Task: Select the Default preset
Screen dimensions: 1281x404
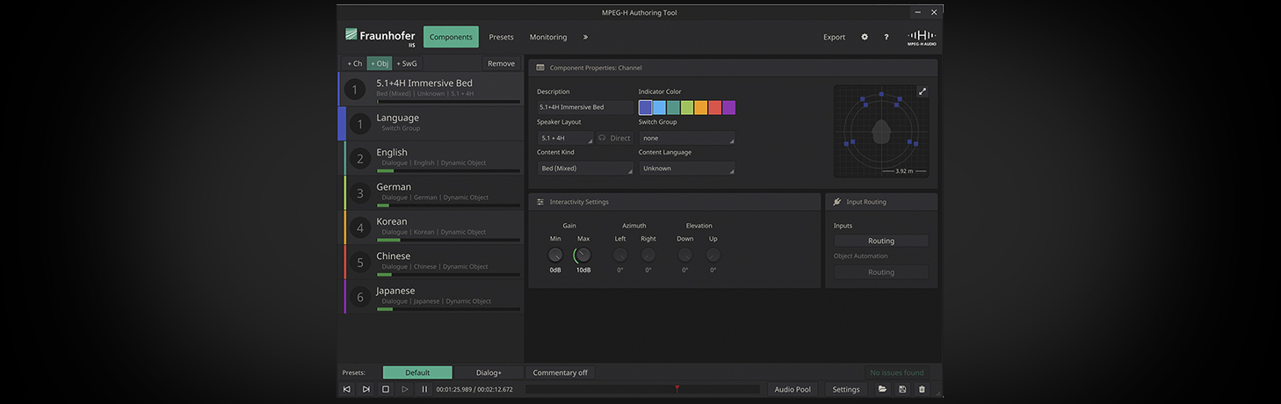Action: pyautogui.click(x=417, y=372)
